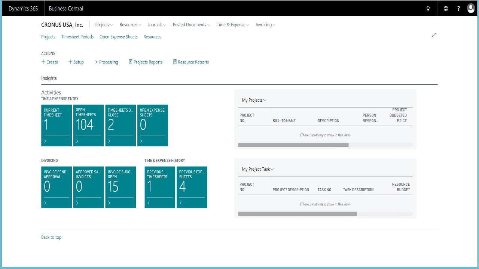479x269 pixels.
Task: Click the expand page arrows icon
Action: (x=434, y=35)
